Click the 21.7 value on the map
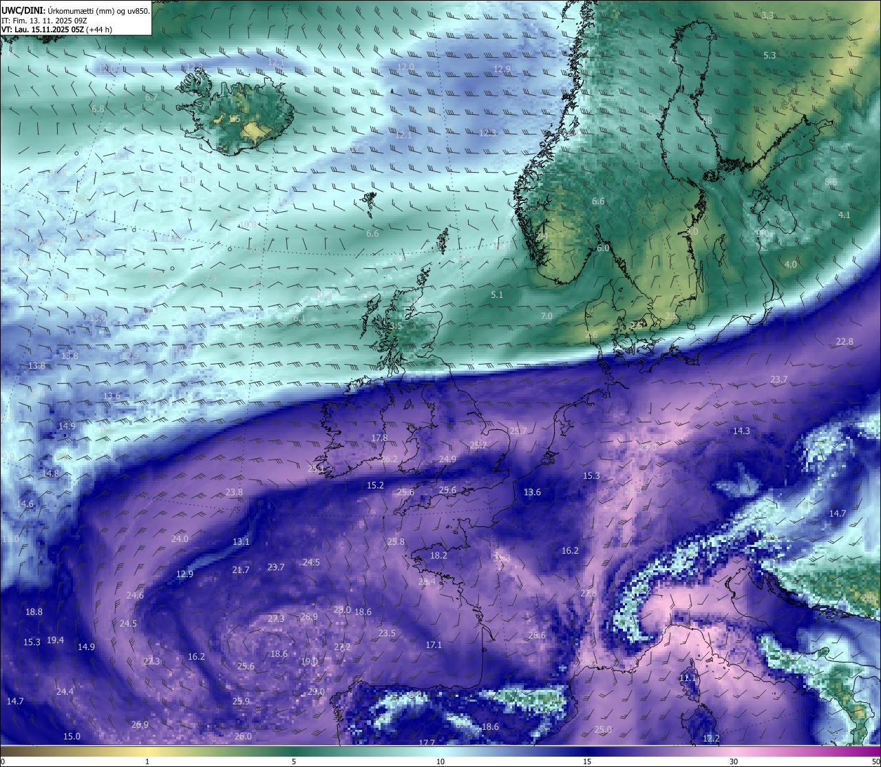 pos(241,570)
